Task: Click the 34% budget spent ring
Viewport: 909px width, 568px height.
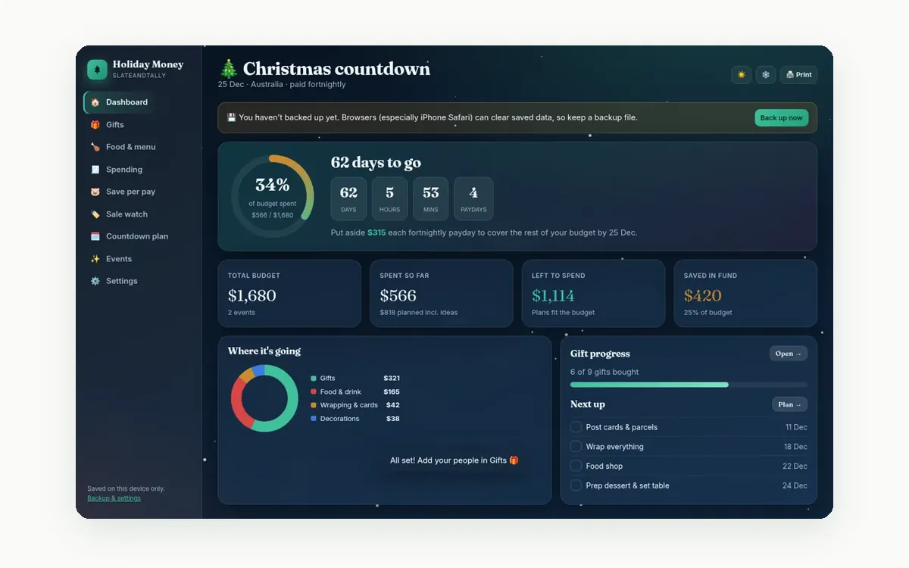Action: point(272,195)
